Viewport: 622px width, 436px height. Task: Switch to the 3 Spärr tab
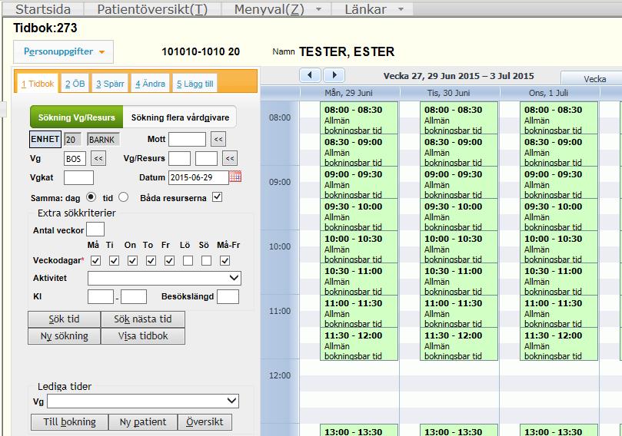110,84
